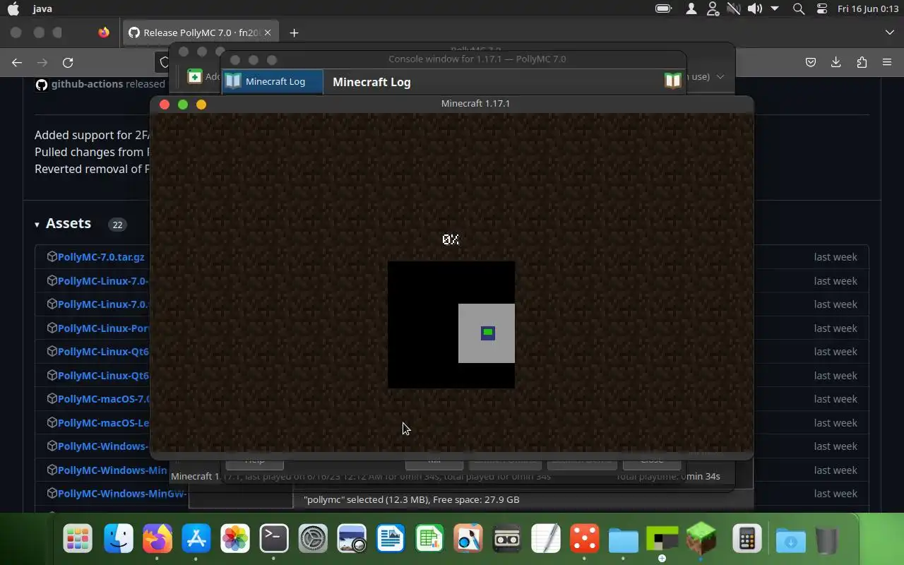
Task: Open Calculator from the dock
Action: (747, 540)
